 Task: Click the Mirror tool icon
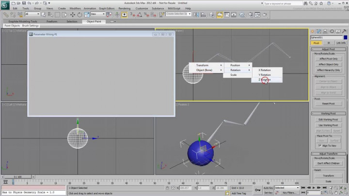click(196, 15)
